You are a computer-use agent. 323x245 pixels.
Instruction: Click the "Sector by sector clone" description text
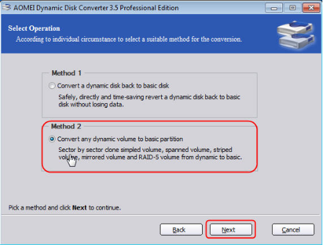click(x=150, y=153)
